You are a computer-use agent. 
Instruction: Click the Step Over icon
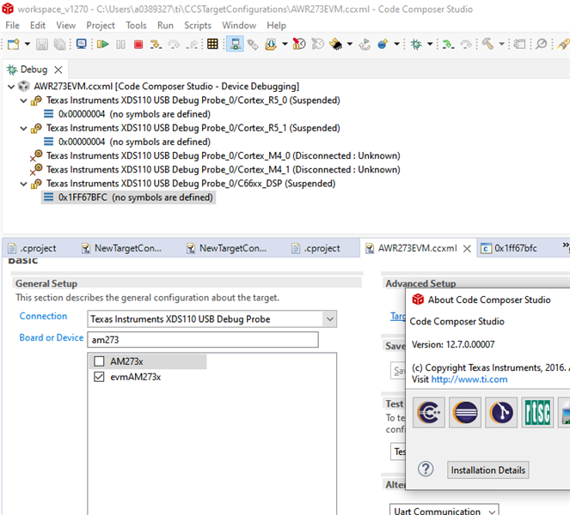[x=175, y=45]
